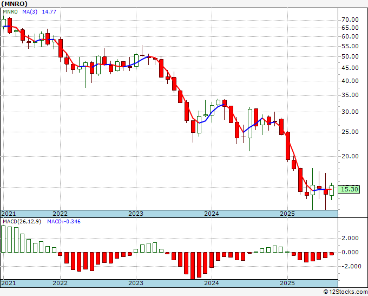Click the MA(3) legend label

click(x=30, y=11)
